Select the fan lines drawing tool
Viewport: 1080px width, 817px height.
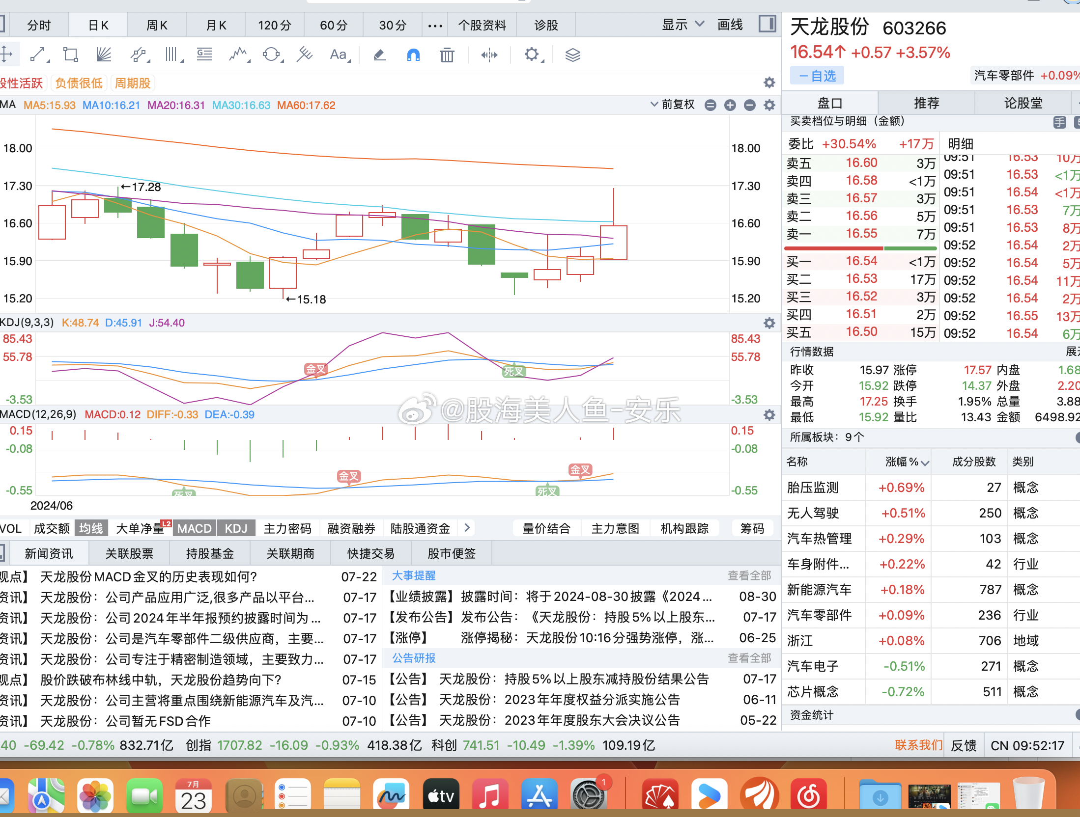point(104,54)
